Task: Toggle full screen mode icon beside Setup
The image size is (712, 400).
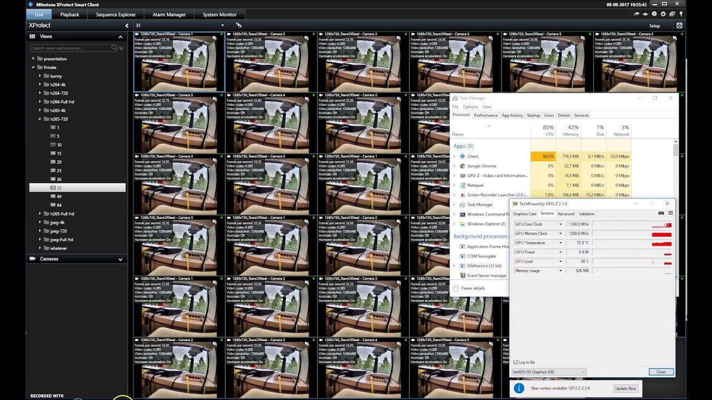Action: (x=679, y=26)
